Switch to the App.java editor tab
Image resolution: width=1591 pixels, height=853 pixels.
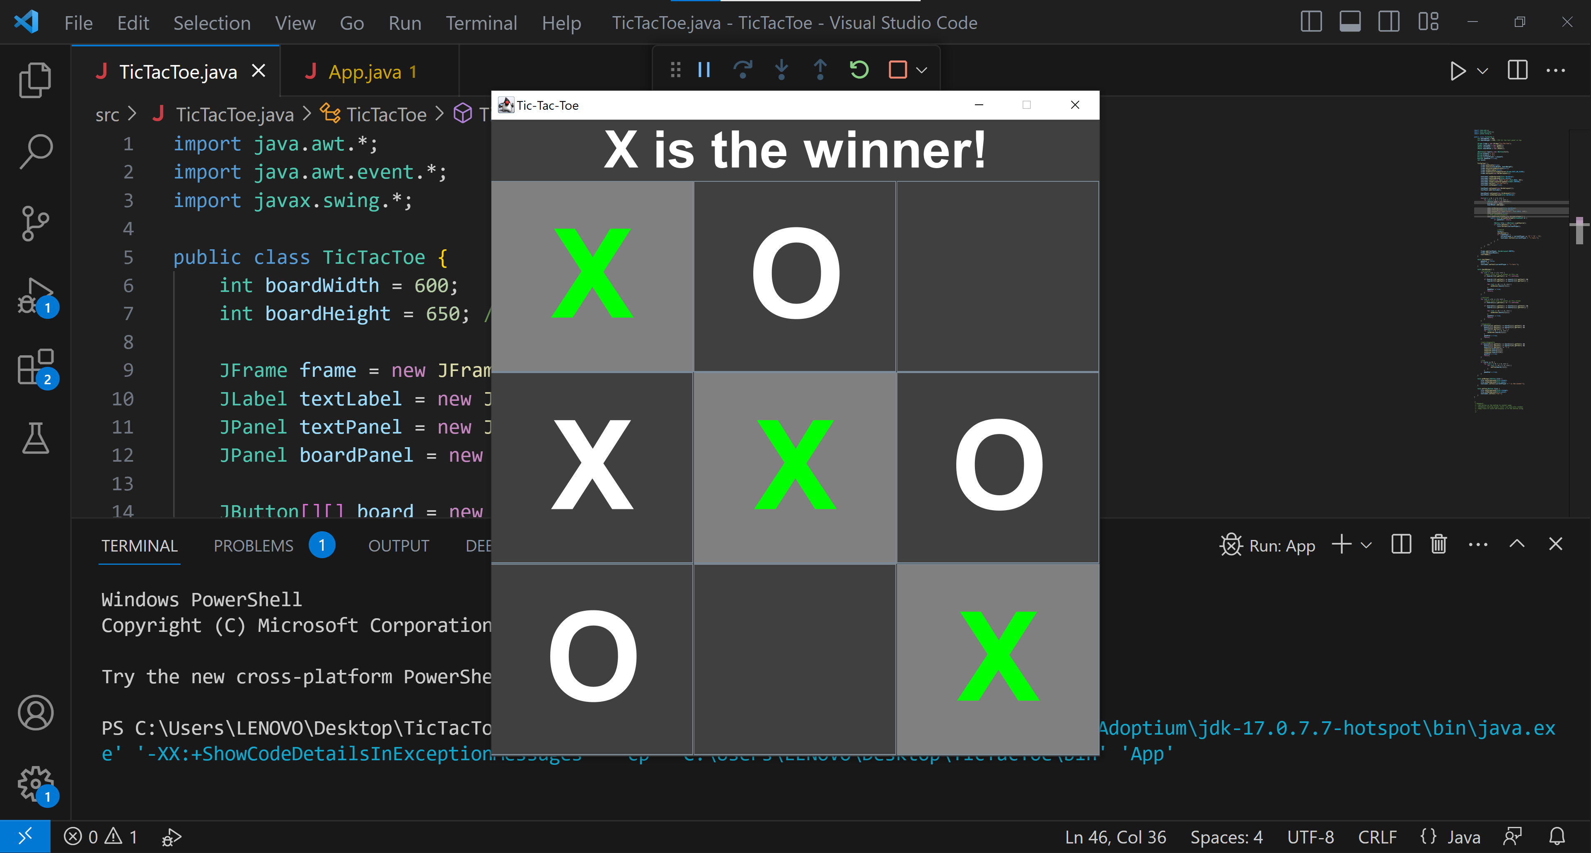(365, 72)
